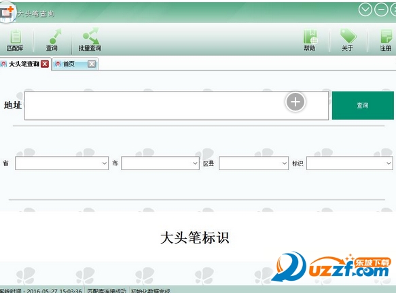Close the 大头笔查询 tab

[x=45, y=64]
